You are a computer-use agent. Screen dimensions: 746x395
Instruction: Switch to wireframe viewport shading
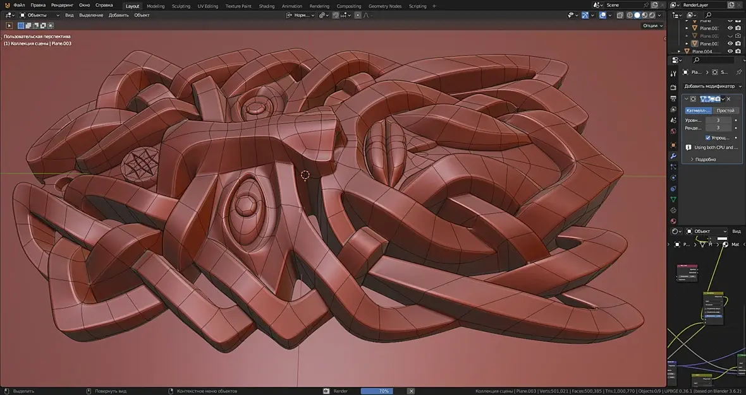pyautogui.click(x=630, y=15)
